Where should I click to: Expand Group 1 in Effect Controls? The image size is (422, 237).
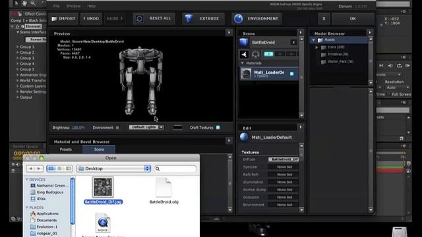click(18, 47)
